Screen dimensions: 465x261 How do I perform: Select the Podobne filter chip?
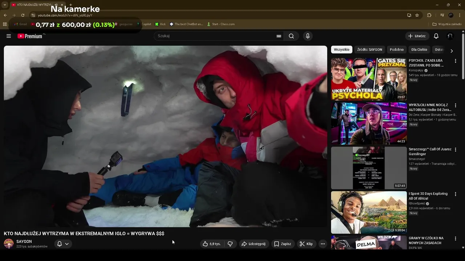[x=397, y=50]
